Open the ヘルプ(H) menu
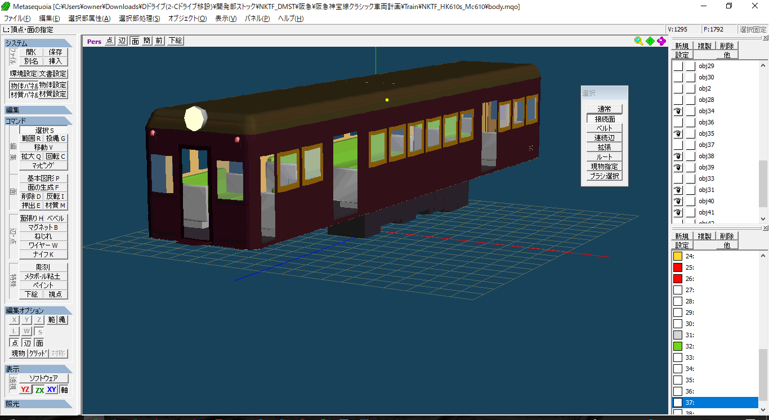The image size is (769, 420). point(290,19)
